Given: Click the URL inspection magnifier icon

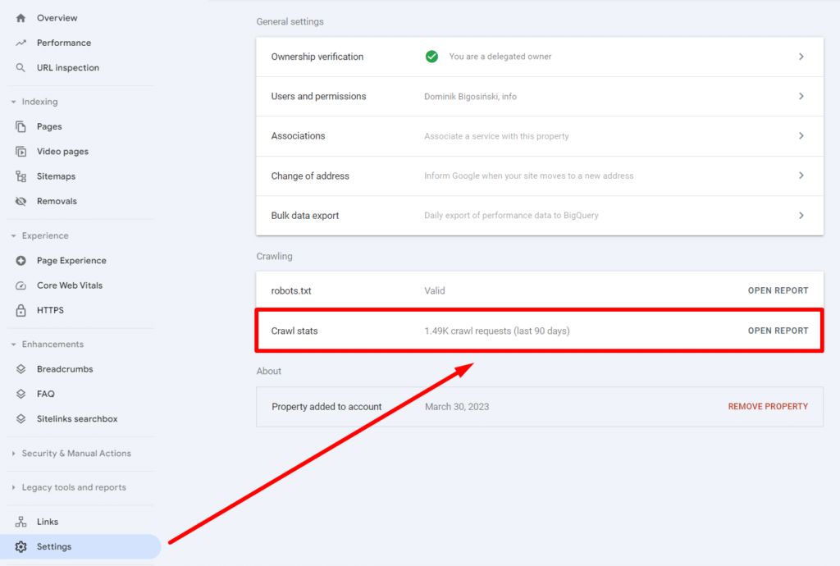Looking at the screenshot, I should [x=21, y=68].
